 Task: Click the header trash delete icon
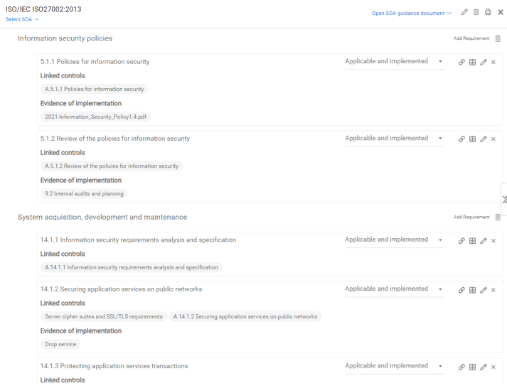coord(476,12)
